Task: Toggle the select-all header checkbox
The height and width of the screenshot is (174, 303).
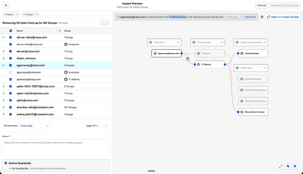Action: click(x=11, y=31)
